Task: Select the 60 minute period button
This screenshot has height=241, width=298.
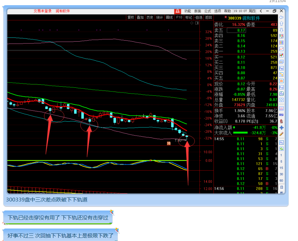Action: pos(281,181)
